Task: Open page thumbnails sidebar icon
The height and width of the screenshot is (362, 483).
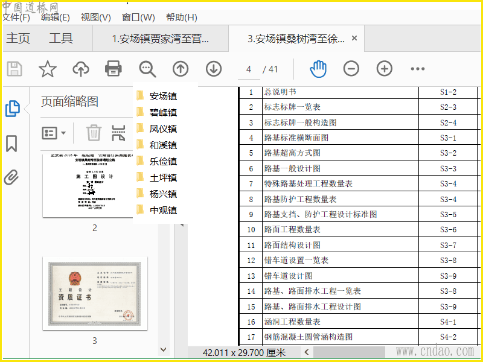Action: pyautogui.click(x=12, y=109)
